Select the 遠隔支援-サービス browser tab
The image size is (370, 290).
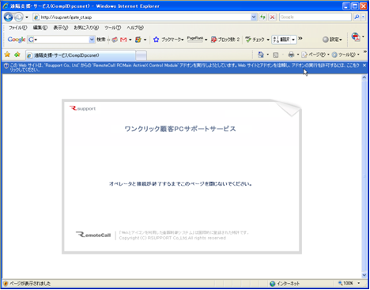point(81,55)
